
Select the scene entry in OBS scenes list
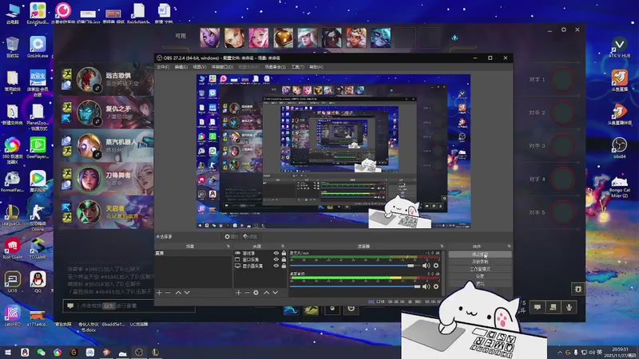(193, 253)
